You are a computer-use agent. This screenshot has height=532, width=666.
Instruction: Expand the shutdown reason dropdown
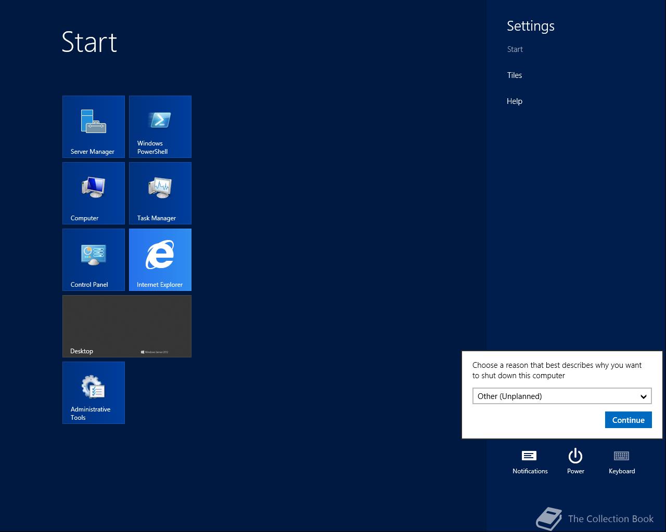[x=562, y=396]
